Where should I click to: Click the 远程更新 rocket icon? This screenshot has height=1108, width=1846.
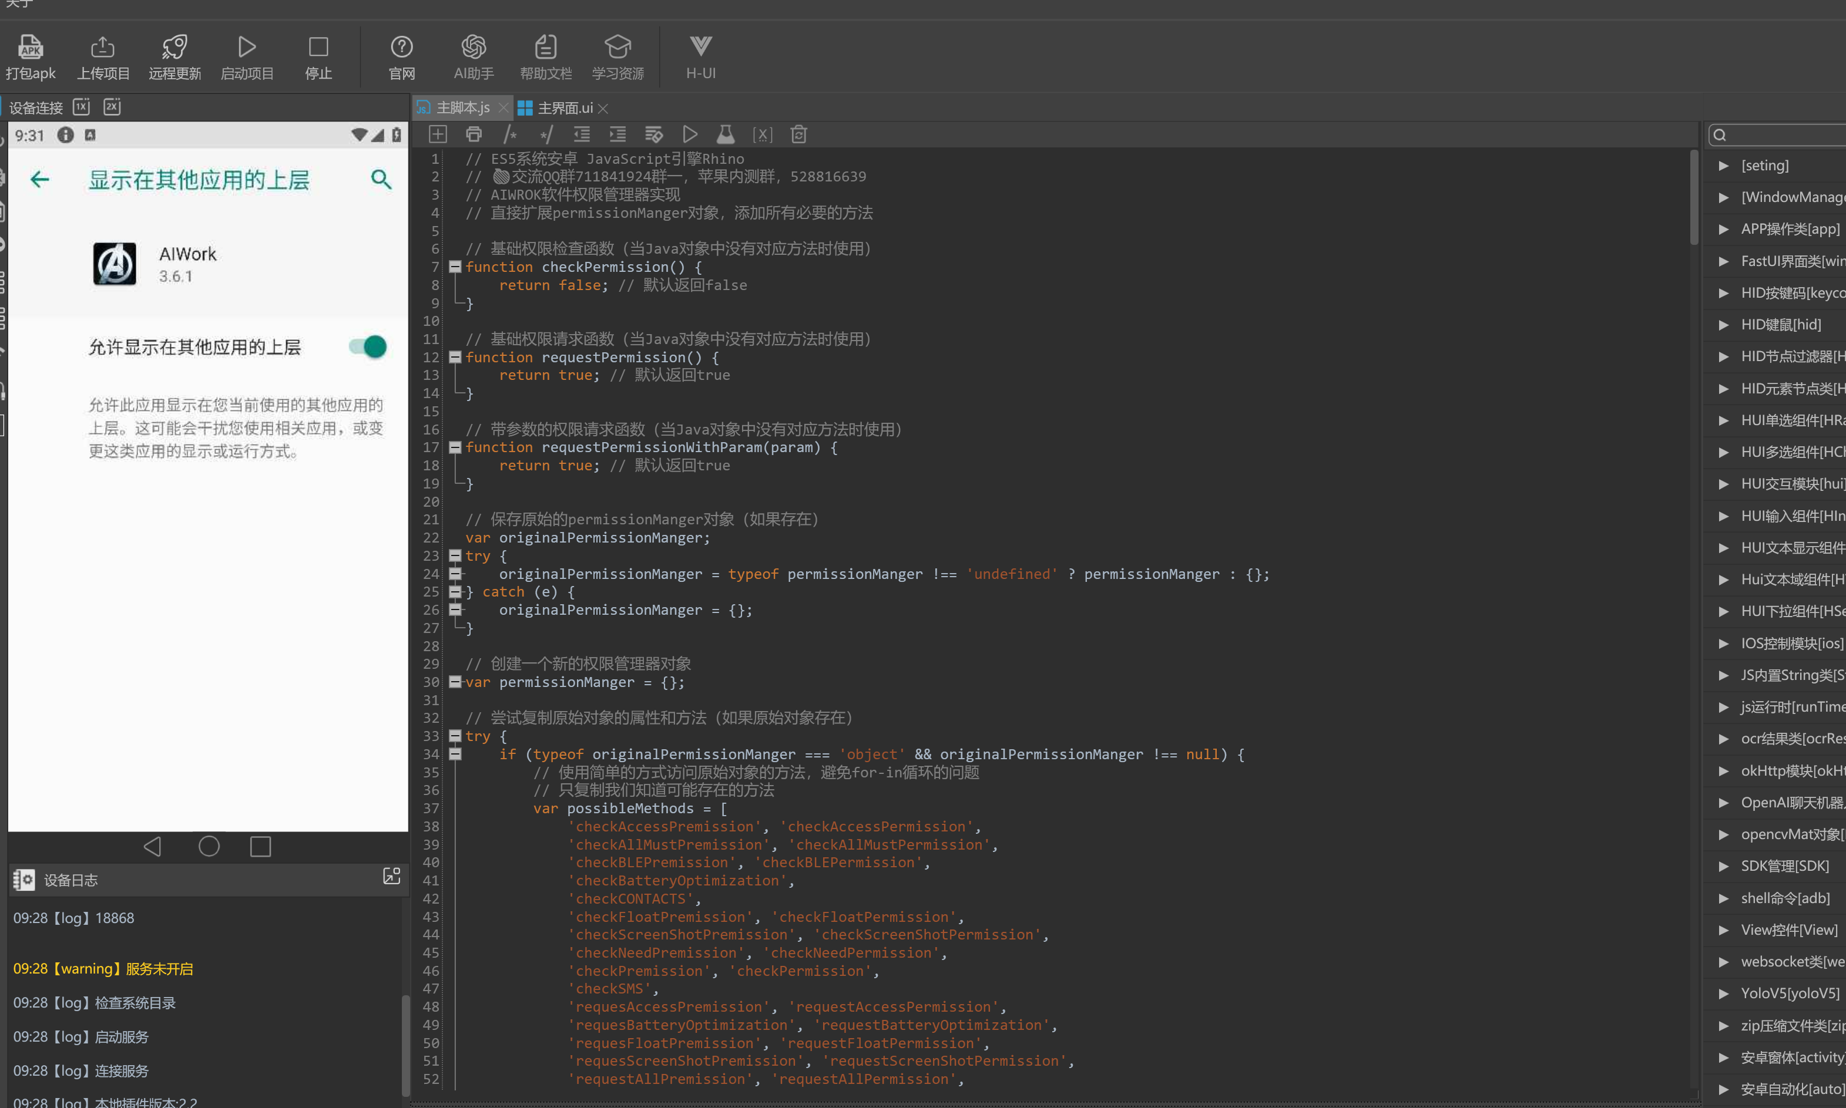coord(174,47)
